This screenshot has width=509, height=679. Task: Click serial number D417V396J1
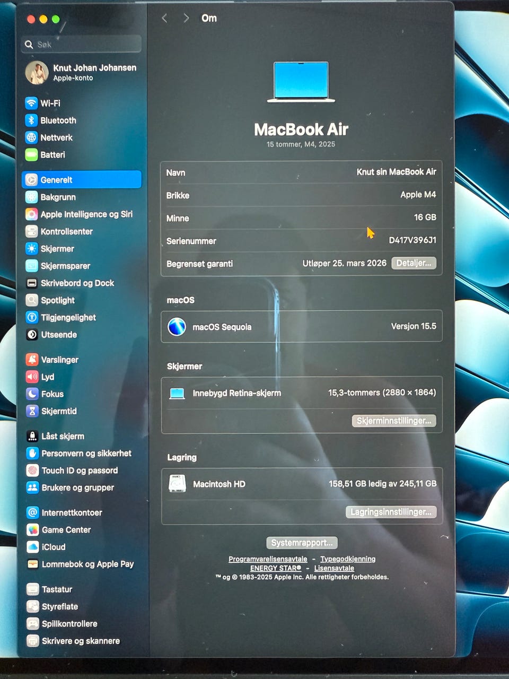413,240
